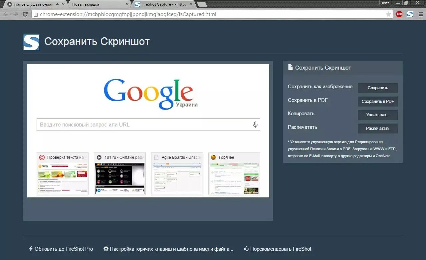Click the play favicon on 101.ru tile
This screenshot has height=260, width=426.
(99, 157)
